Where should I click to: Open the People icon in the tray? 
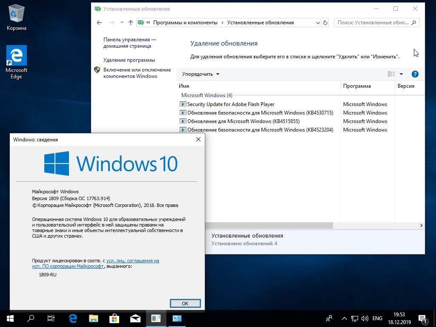(329, 318)
